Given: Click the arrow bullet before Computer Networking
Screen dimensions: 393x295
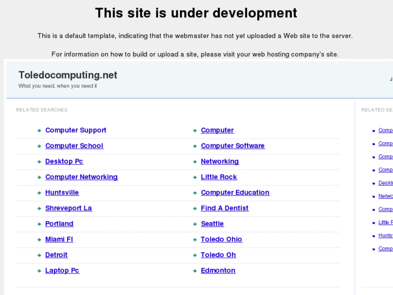Looking at the screenshot, I should (39, 177).
